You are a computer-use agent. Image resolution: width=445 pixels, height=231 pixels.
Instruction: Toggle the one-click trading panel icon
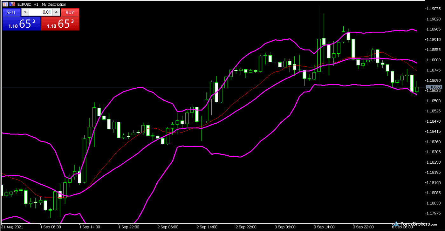(5, 4)
